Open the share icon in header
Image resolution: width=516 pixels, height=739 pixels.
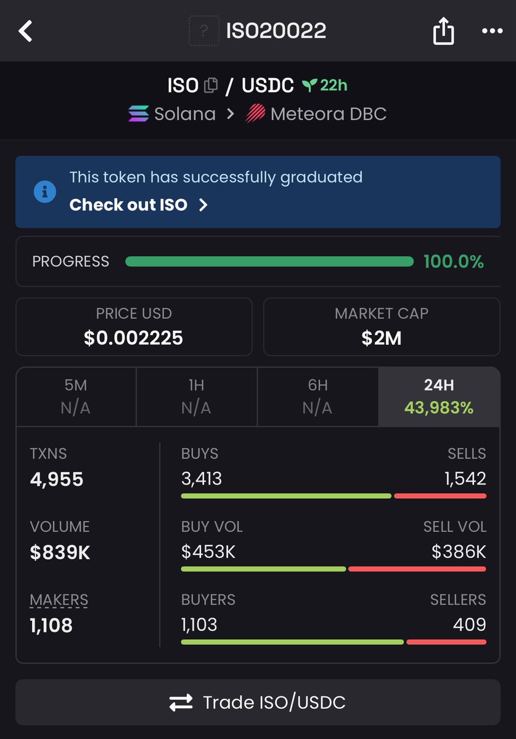(x=443, y=31)
